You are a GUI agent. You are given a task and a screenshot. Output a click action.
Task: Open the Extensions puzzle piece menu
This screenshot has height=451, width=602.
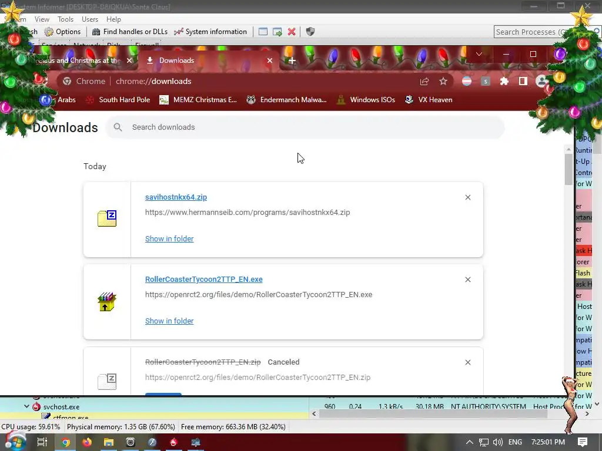504,81
